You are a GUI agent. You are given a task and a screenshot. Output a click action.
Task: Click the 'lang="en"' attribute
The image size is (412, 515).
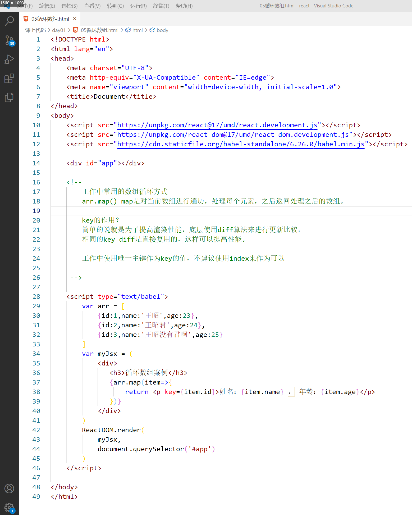92,49
